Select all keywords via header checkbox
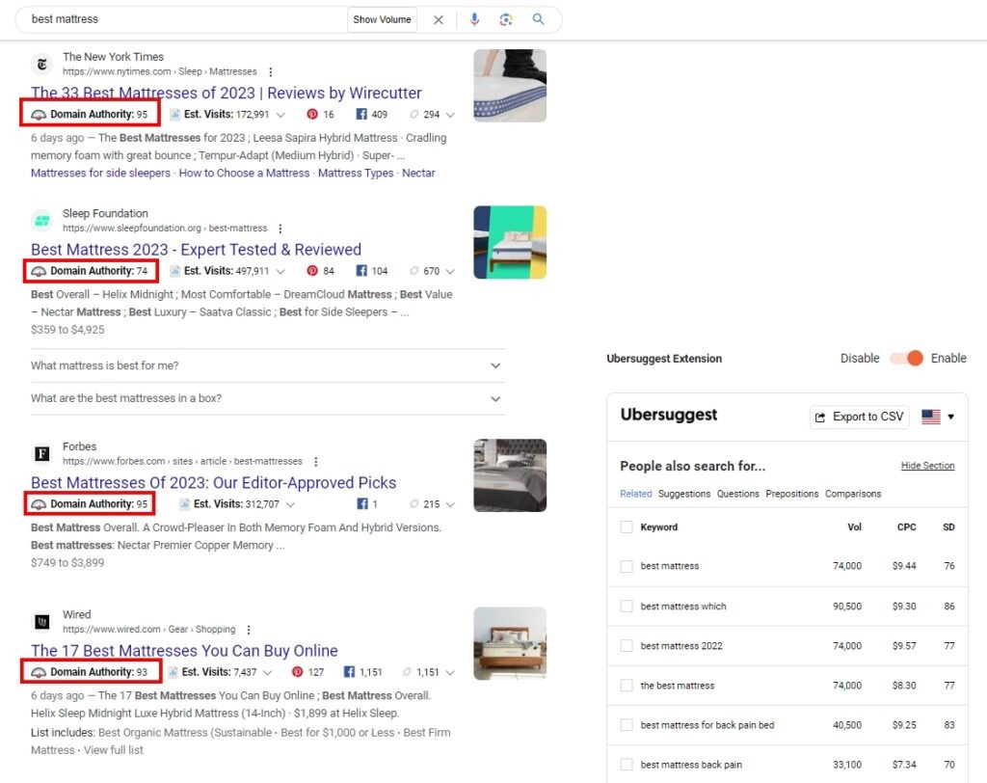Screen dimensions: 987x783 (627, 527)
